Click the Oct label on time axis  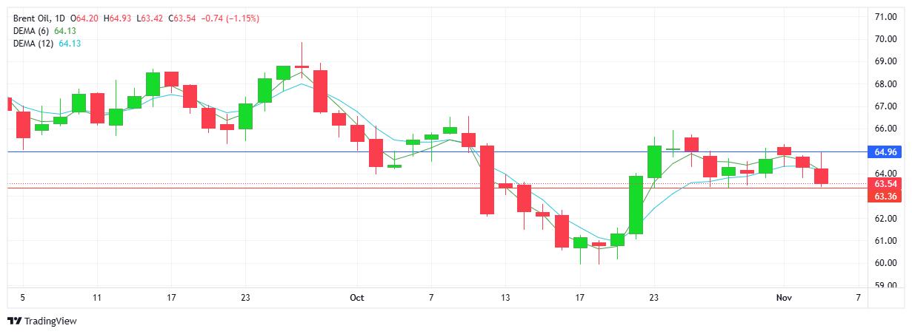pos(357,298)
